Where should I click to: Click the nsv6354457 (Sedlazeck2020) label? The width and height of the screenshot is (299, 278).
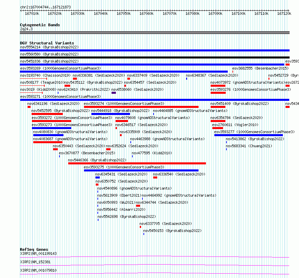pyautogui.click(x=150, y=82)
